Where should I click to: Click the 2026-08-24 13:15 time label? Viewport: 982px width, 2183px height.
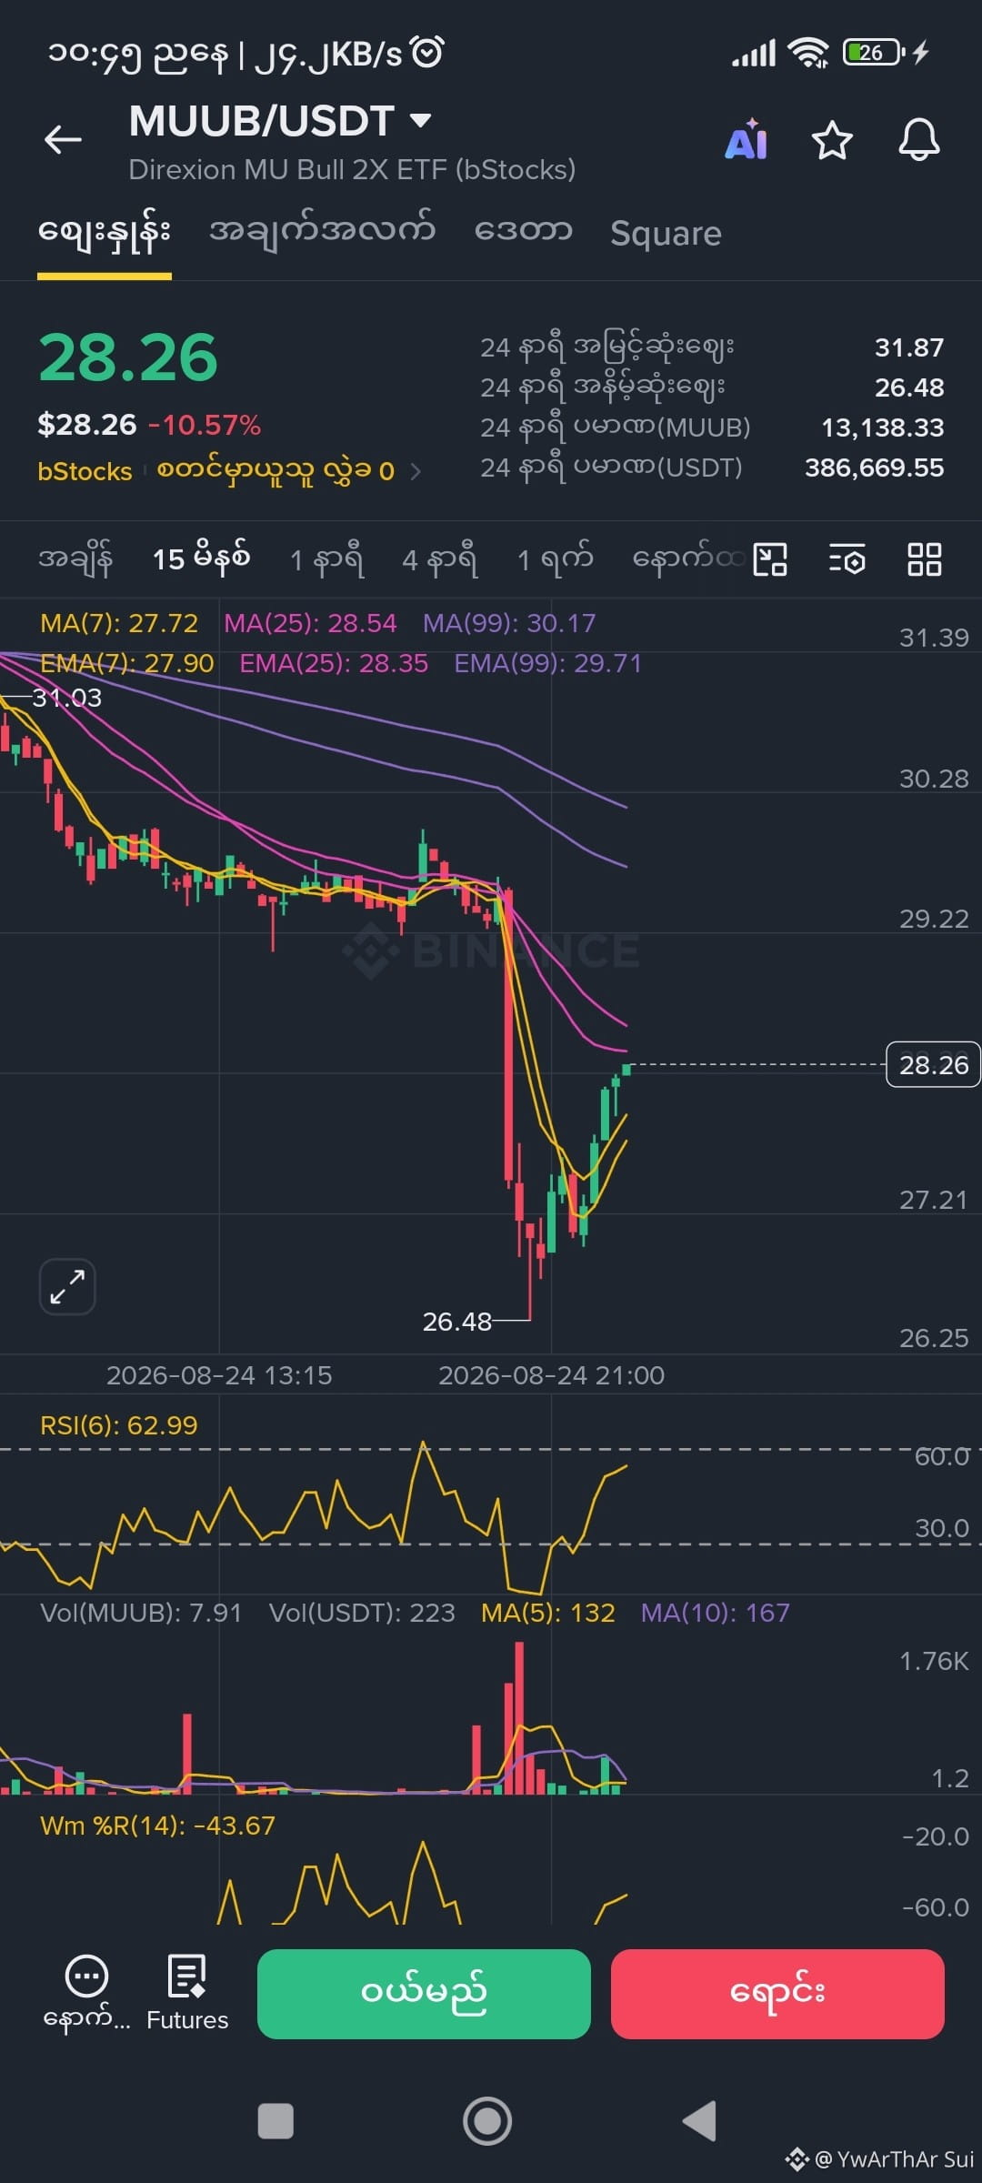tap(219, 1375)
